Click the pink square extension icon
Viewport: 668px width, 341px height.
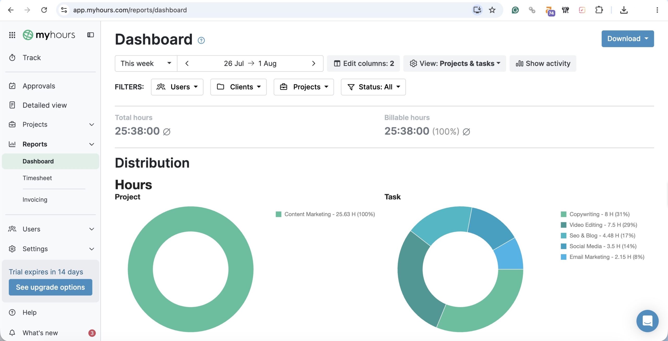[582, 10]
